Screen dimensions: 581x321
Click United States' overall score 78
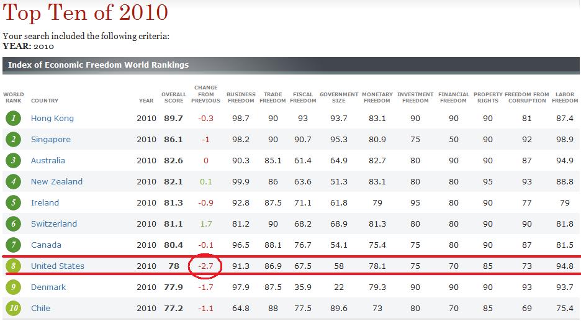pyautogui.click(x=173, y=266)
